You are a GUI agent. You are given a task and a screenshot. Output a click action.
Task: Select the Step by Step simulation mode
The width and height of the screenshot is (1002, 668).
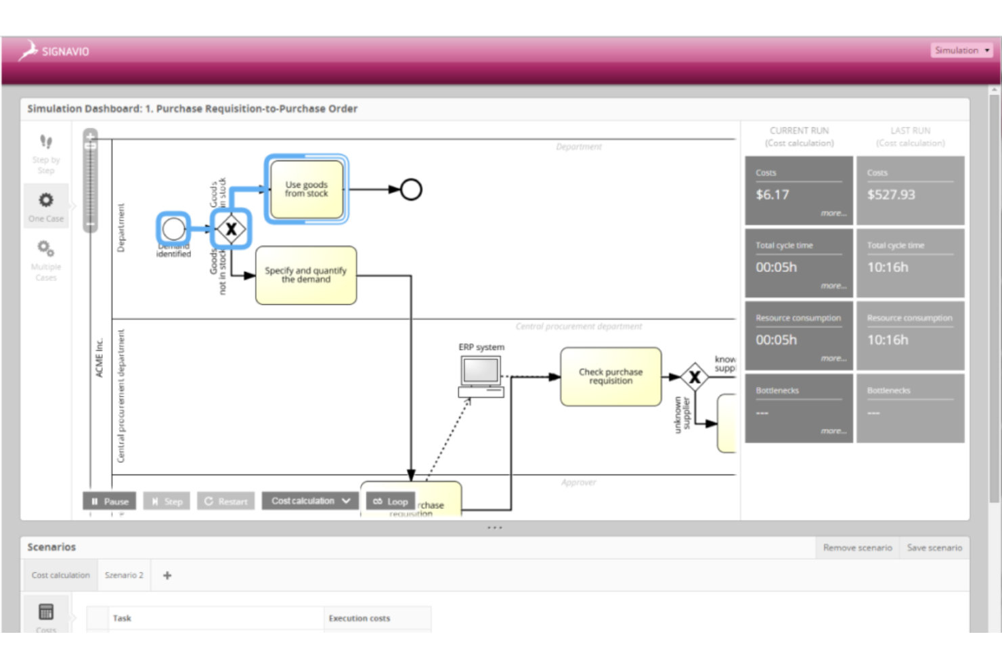(x=45, y=154)
